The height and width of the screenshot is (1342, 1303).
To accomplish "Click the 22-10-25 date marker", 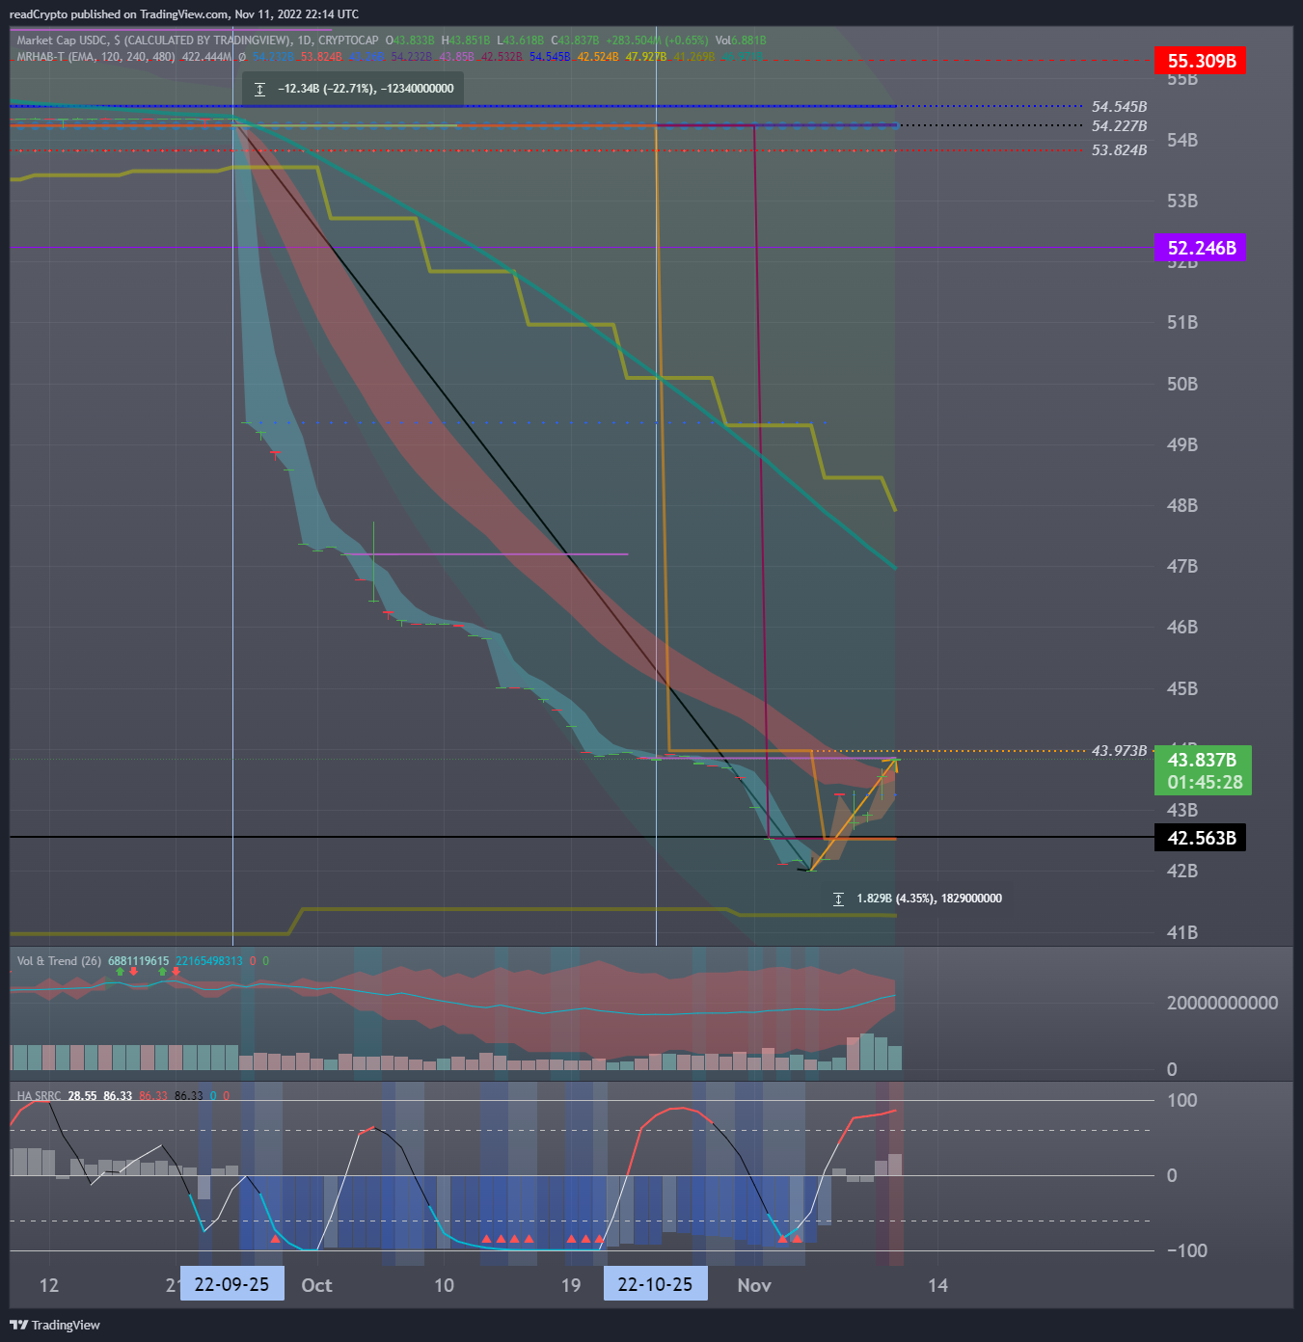I will pos(656,1284).
